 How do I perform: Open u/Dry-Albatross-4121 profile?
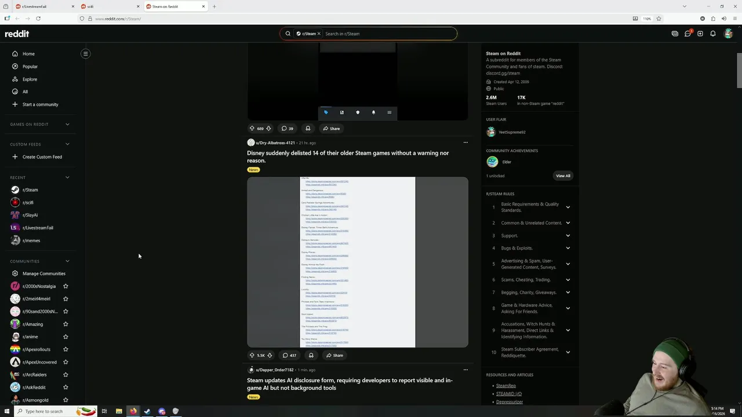click(275, 142)
